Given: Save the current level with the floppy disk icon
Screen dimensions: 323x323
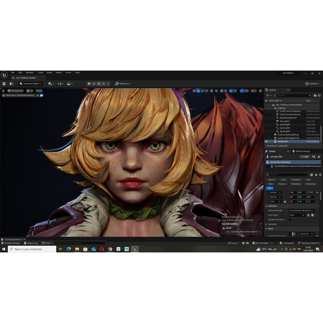Looking at the screenshot, I should click(x=4, y=84).
